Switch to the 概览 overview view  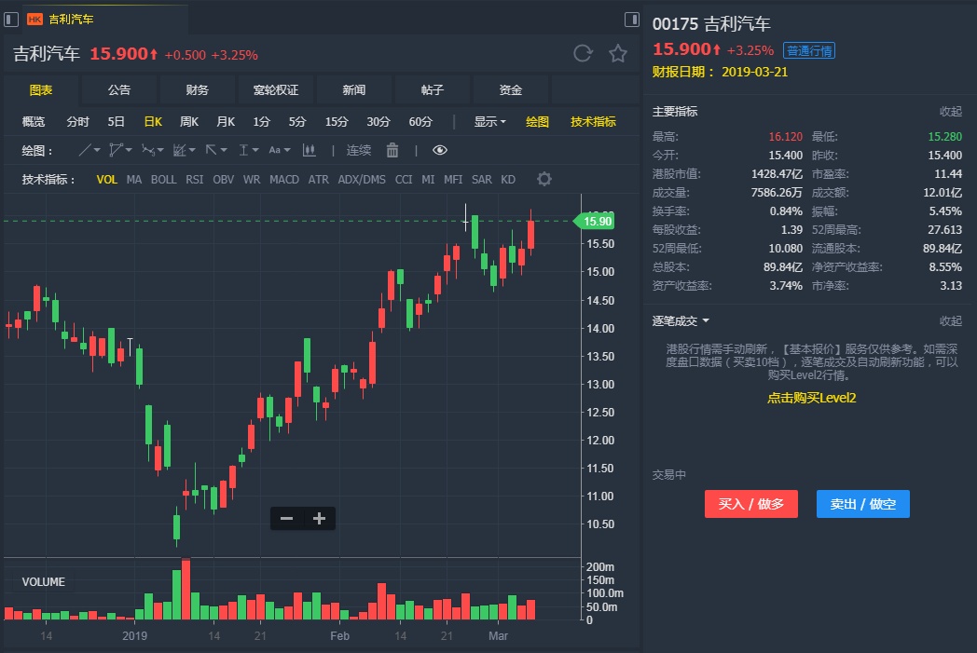[x=34, y=121]
